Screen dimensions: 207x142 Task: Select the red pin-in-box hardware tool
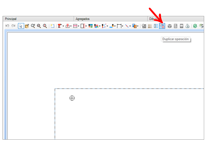[67, 26]
